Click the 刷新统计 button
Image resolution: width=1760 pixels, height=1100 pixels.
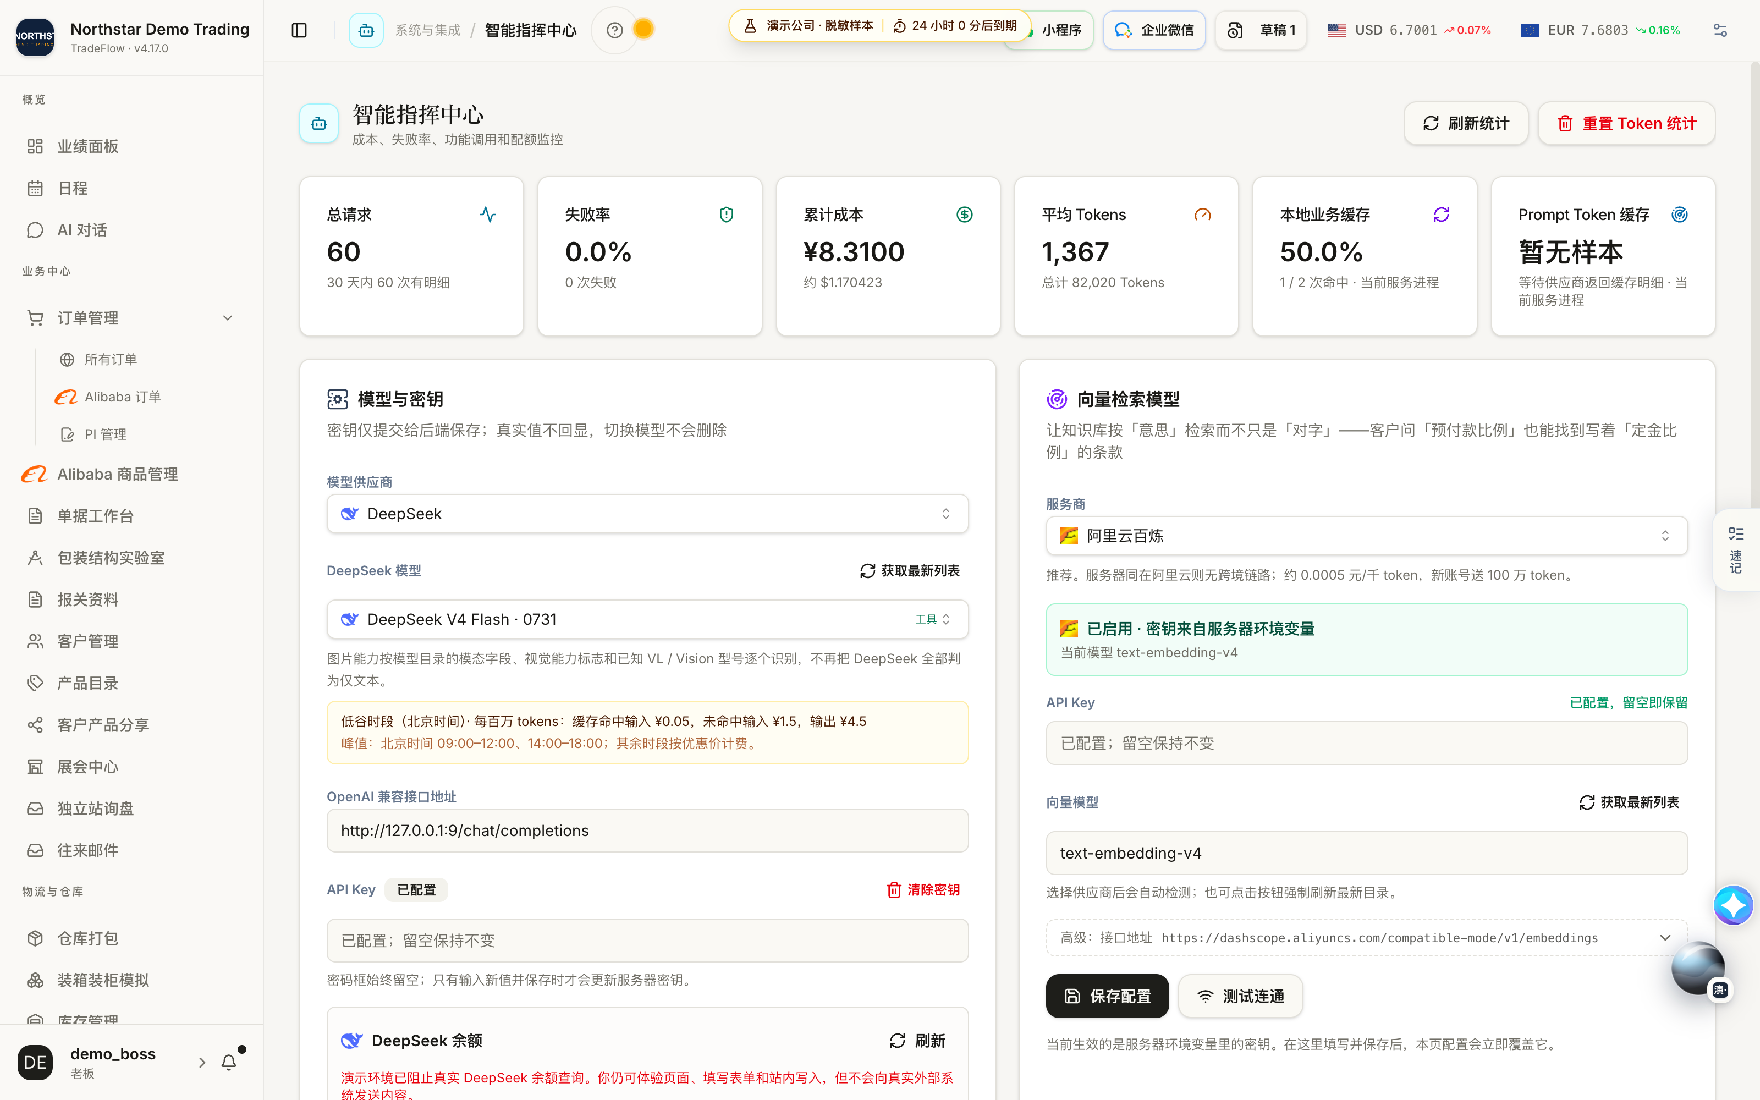[1465, 124]
